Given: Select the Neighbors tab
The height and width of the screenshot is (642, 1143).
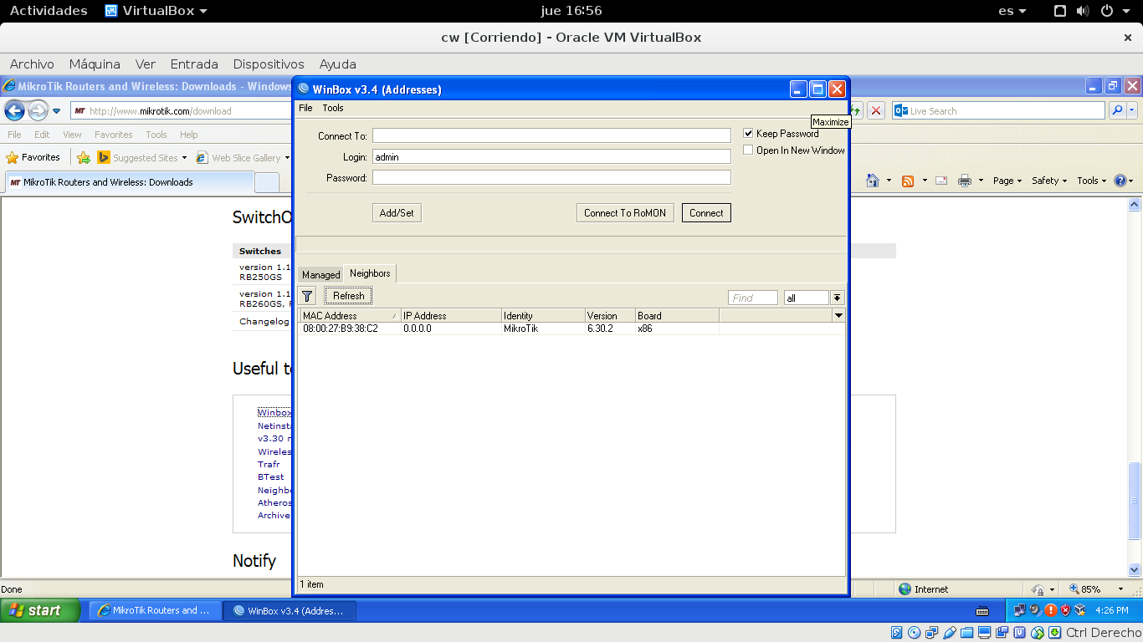Looking at the screenshot, I should pos(370,273).
